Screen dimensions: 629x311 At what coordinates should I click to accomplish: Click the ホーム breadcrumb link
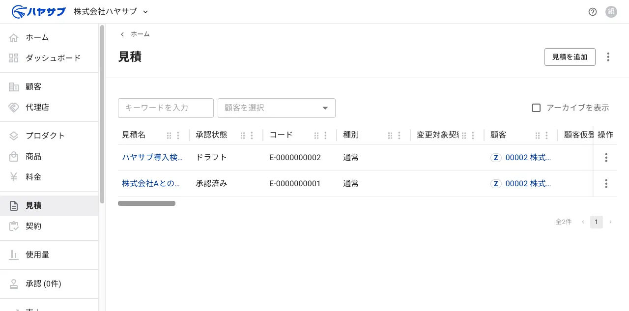[140, 34]
